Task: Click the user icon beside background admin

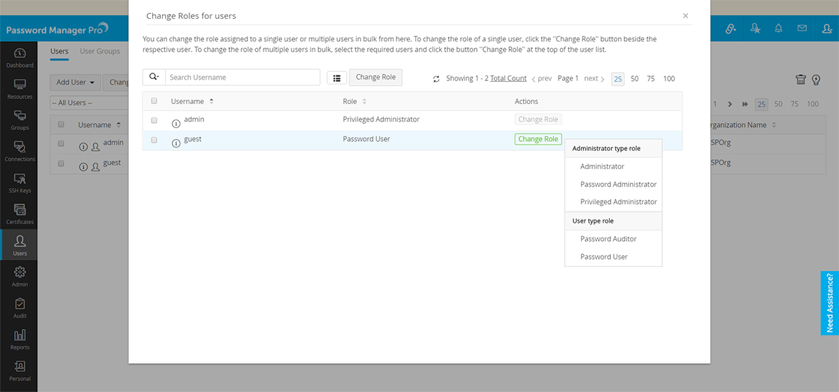Action: 96,147
